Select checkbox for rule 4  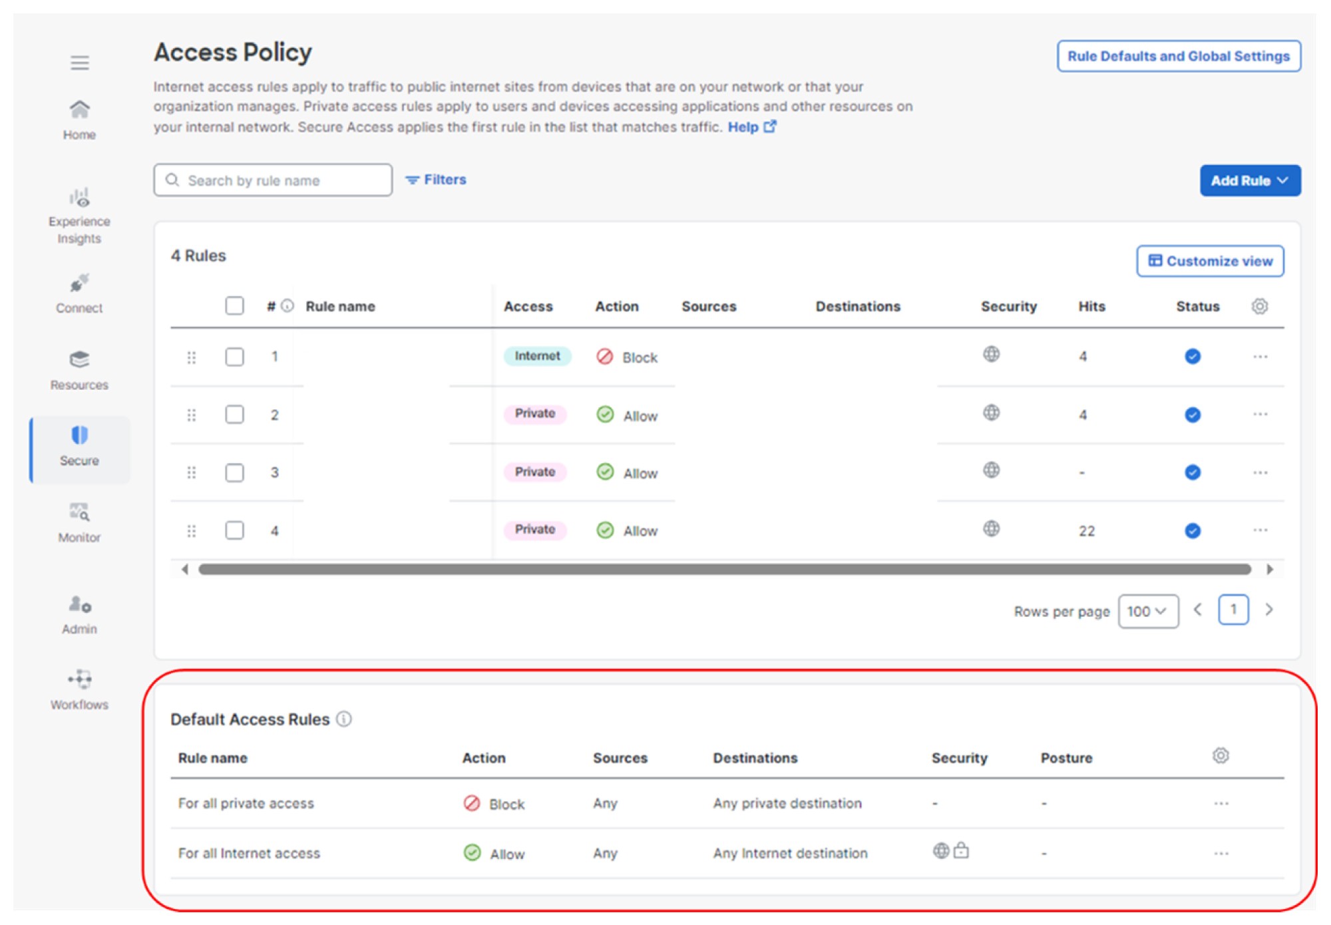[x=234, y=530]
